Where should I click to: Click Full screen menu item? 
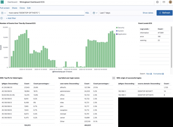click(x=5, y=8)
